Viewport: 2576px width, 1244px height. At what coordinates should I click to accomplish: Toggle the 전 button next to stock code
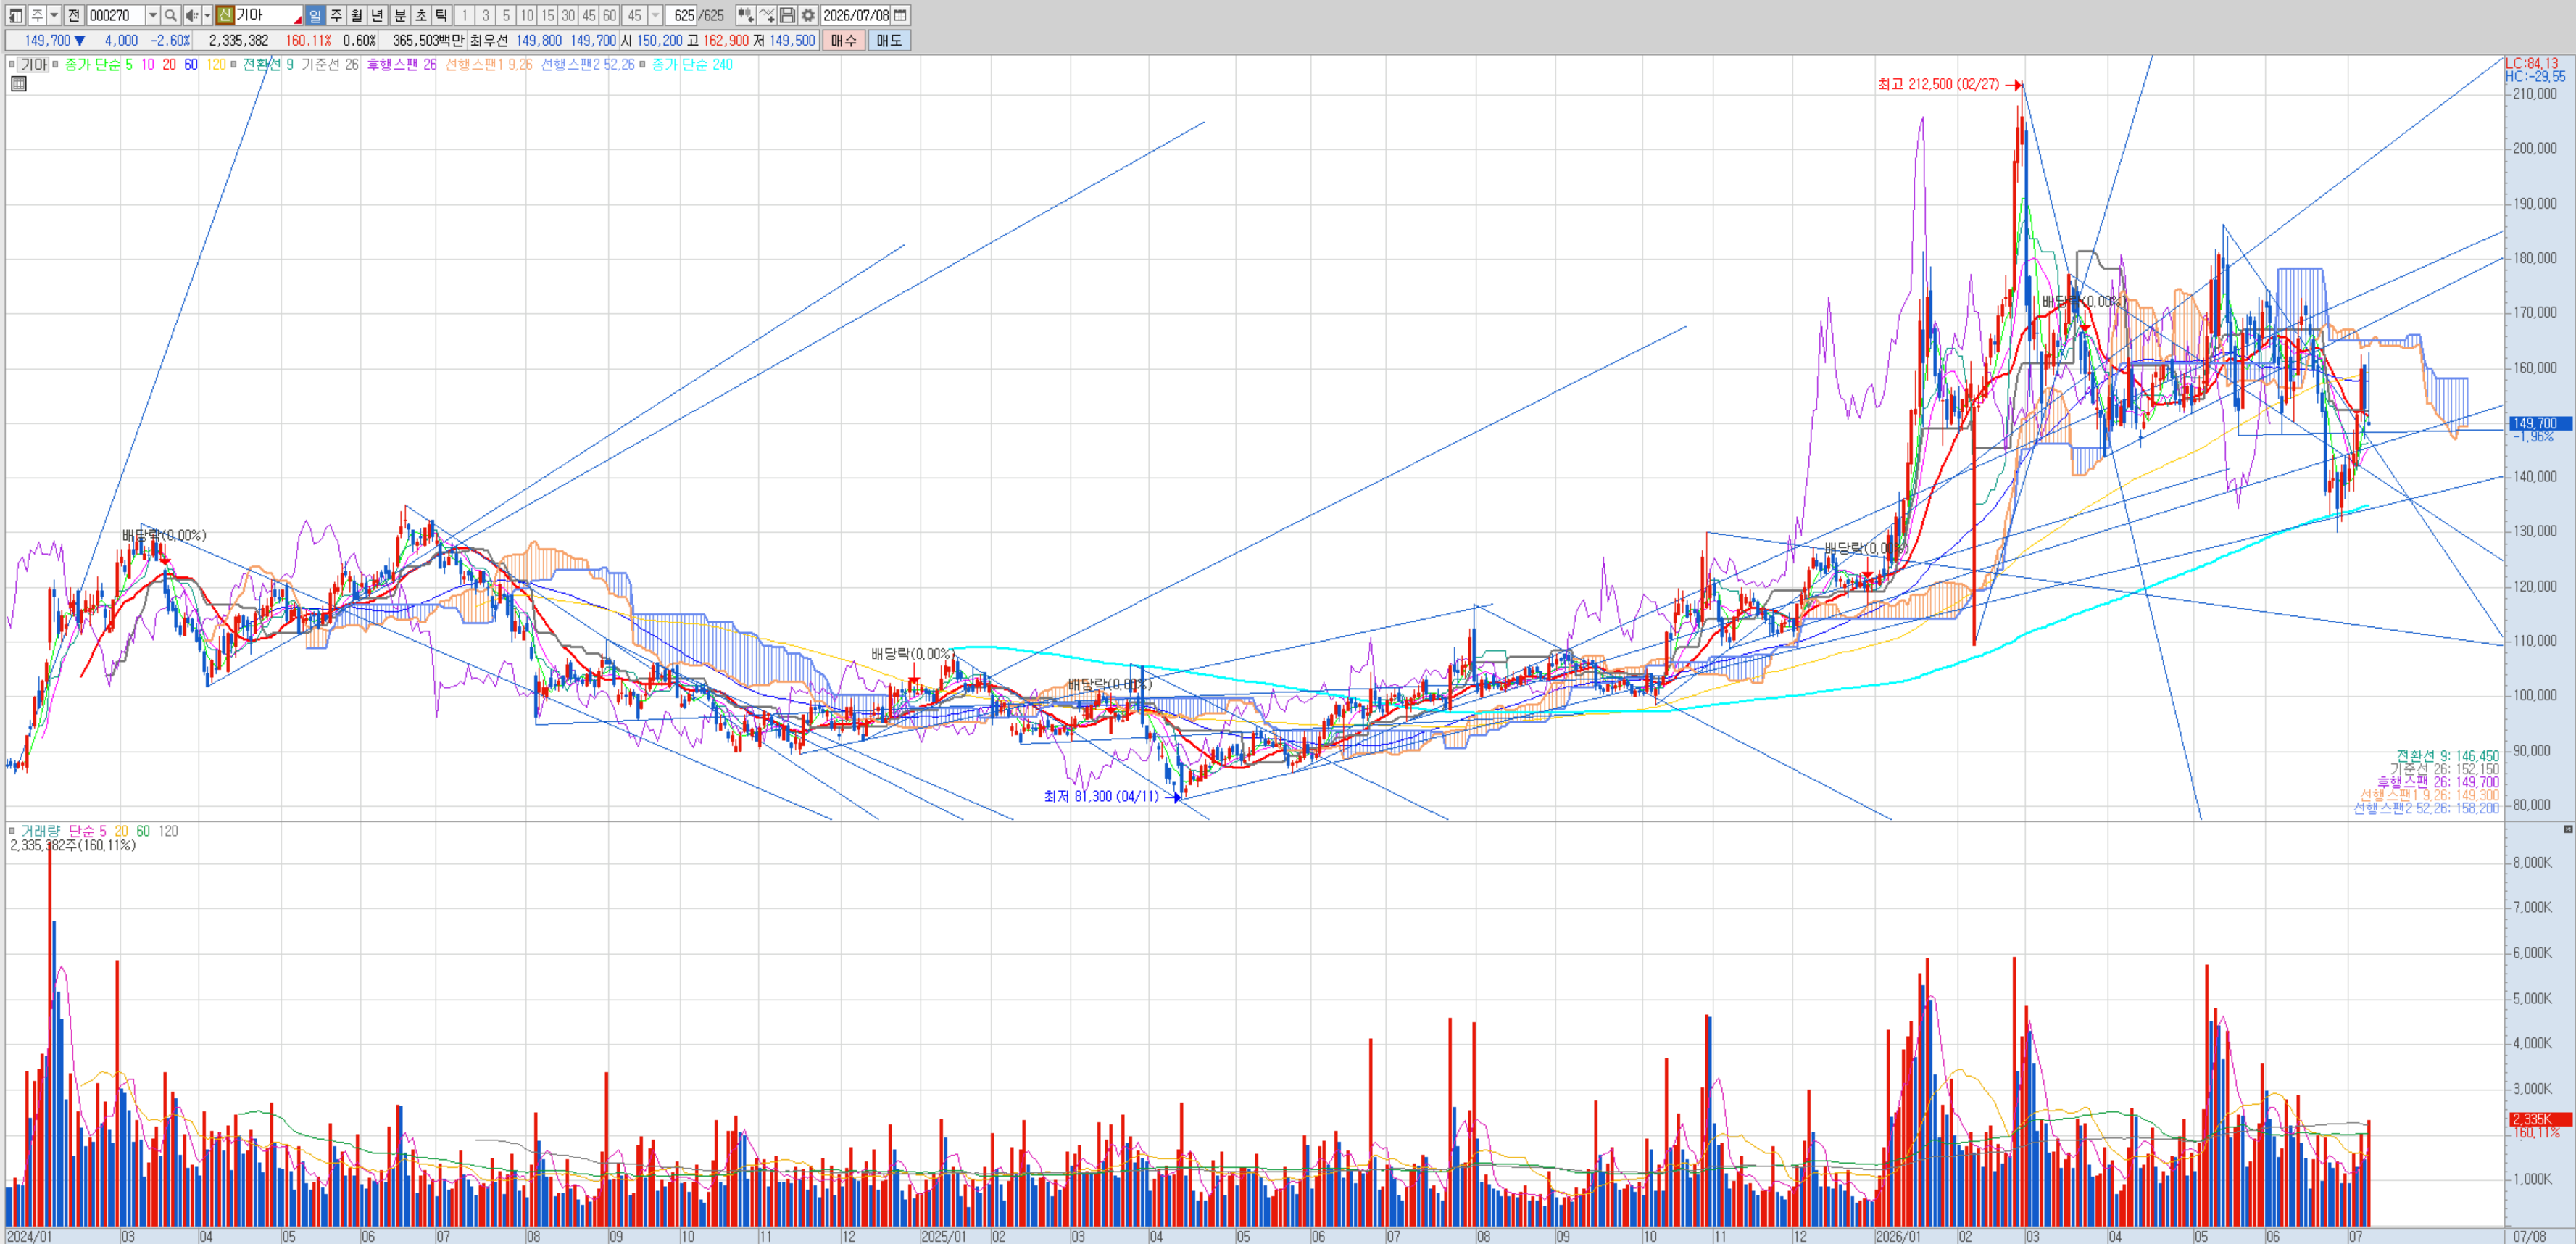coord(74,15)
